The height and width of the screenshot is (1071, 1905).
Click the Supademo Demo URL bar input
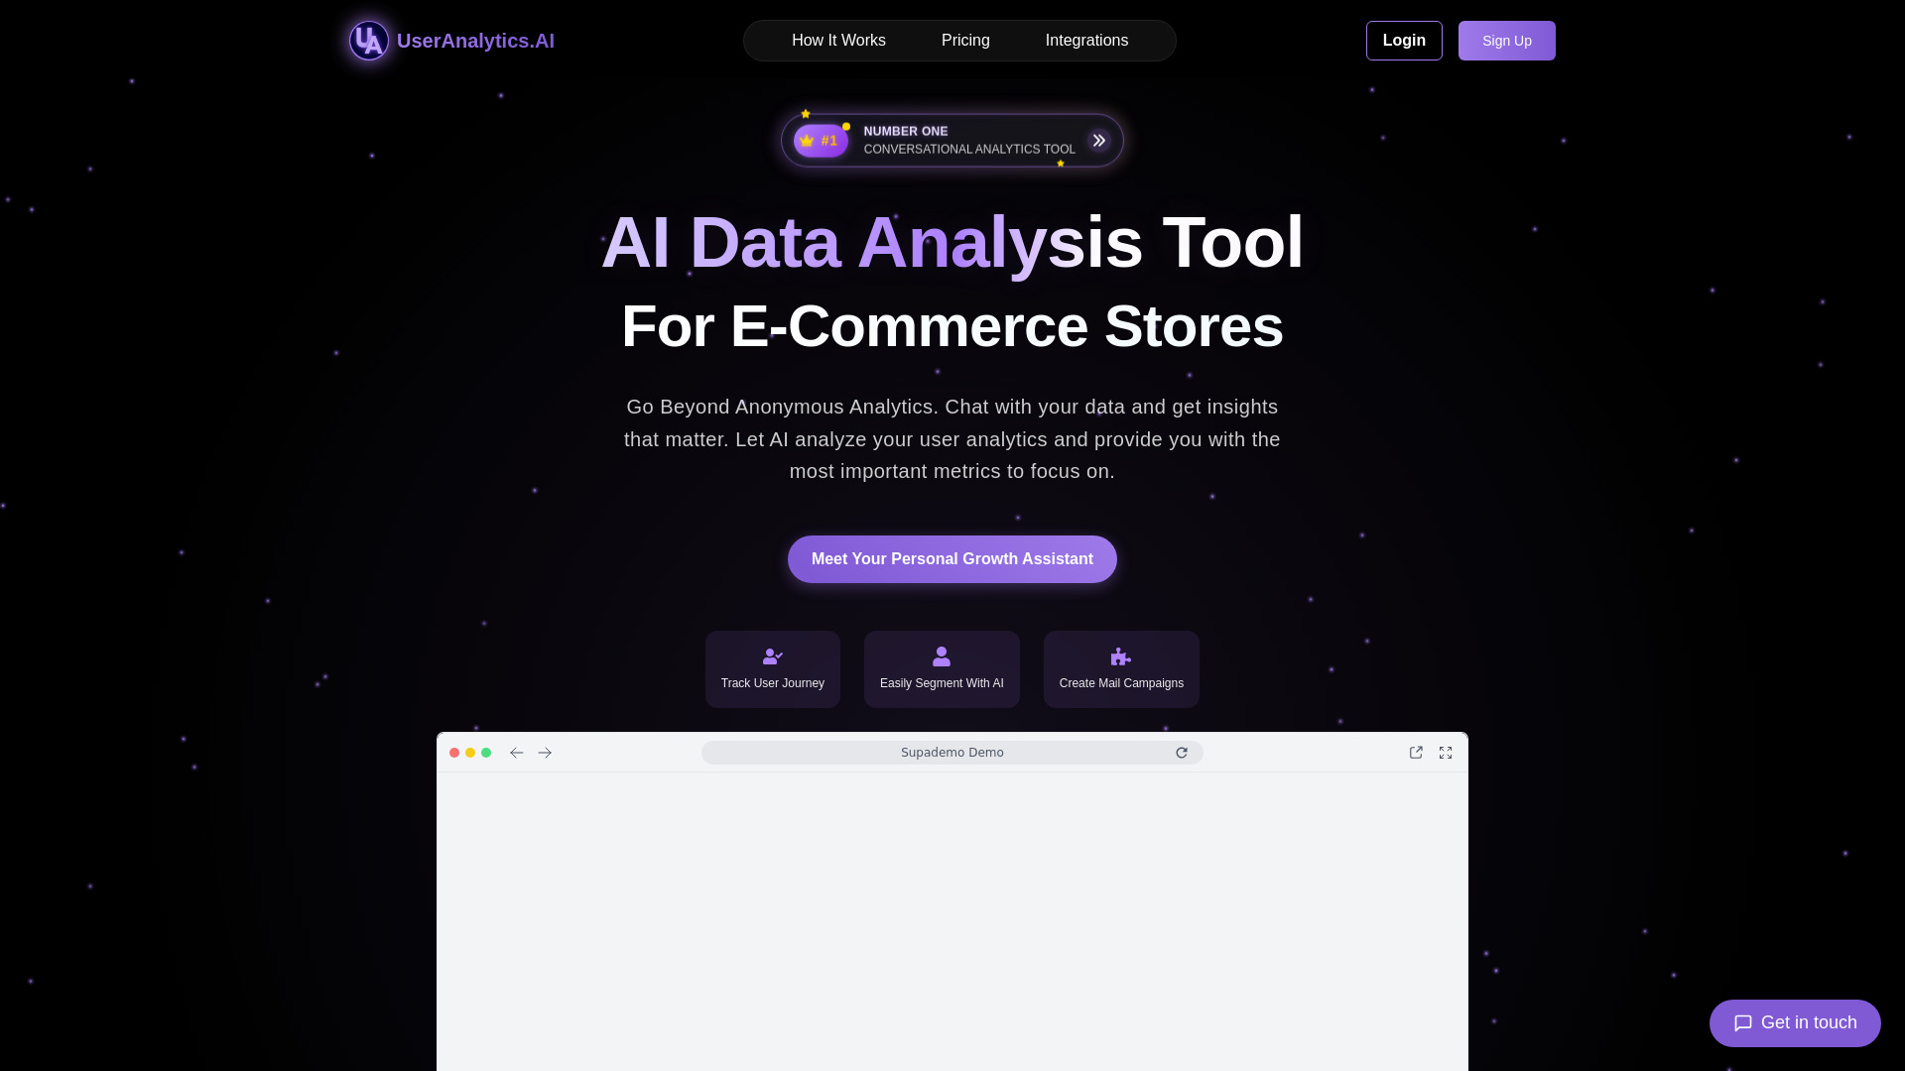952,752
